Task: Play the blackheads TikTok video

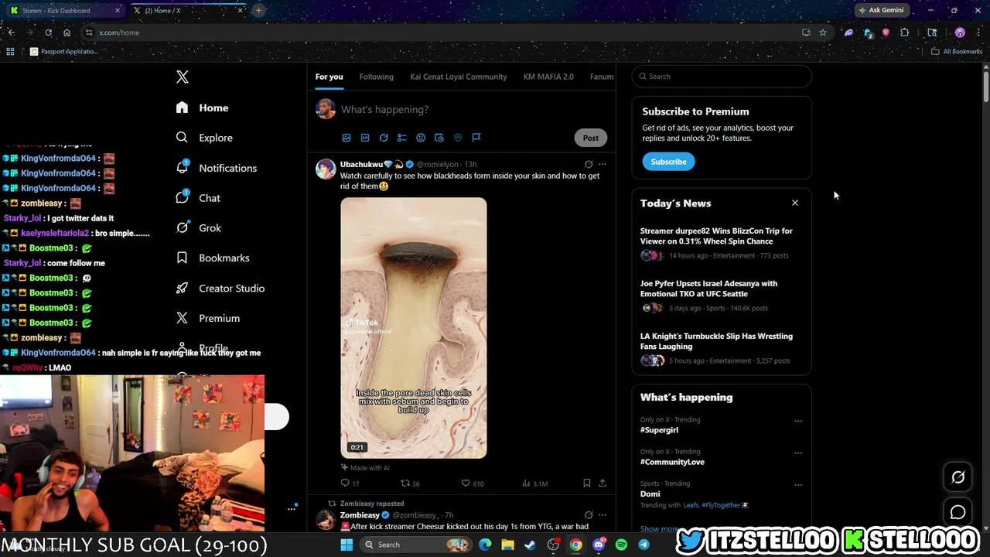Action: 414,328
